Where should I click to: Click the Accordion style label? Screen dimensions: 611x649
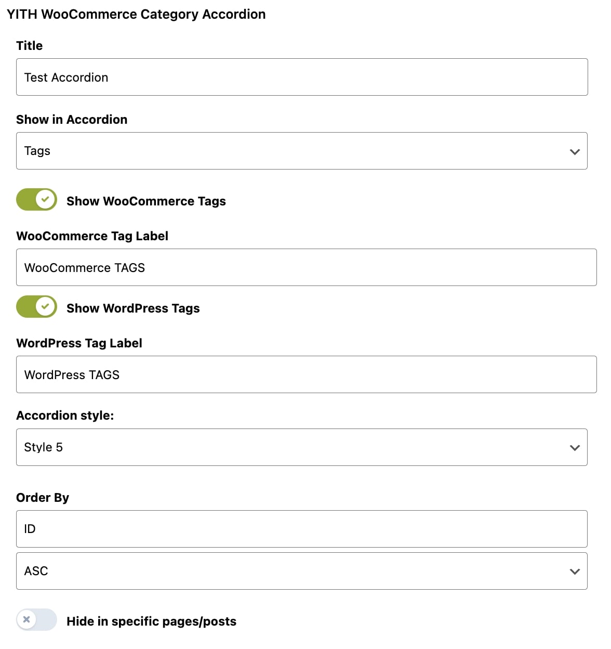(65, 416)
